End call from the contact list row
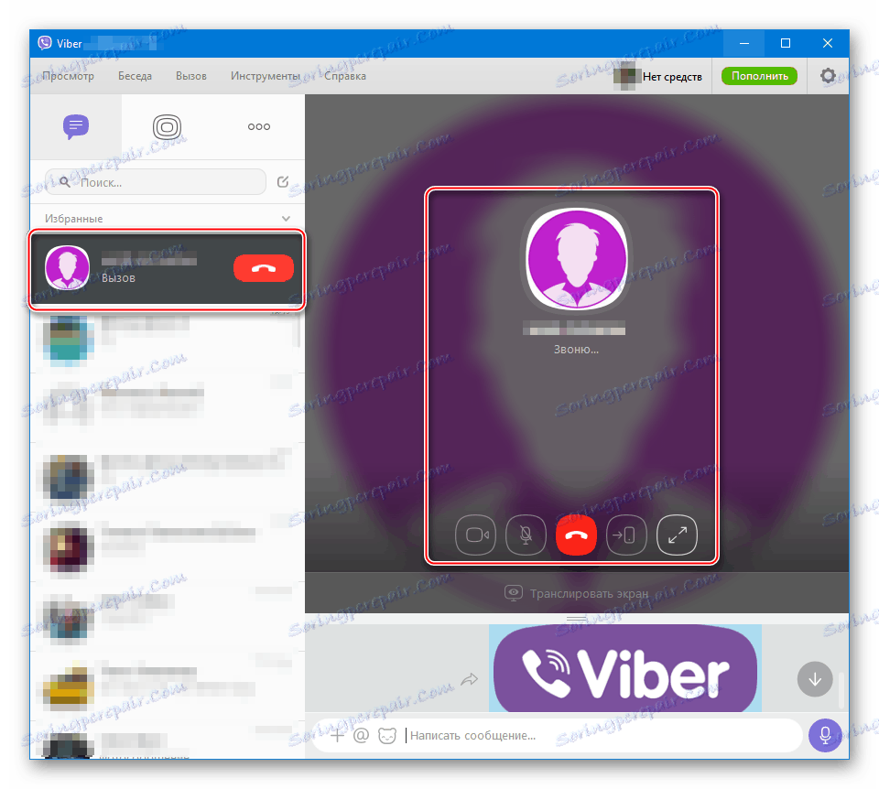This screenshot has width=879, height=789. click(264, 268)
